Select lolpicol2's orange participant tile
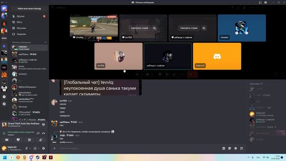The image size is (286, 161). (217, 56)
